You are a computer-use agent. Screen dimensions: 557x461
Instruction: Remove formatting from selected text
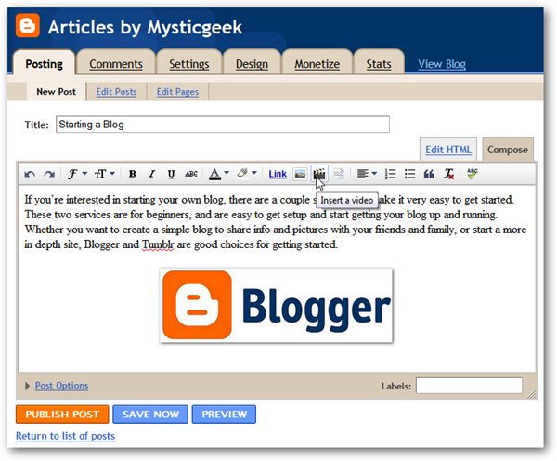448,174
